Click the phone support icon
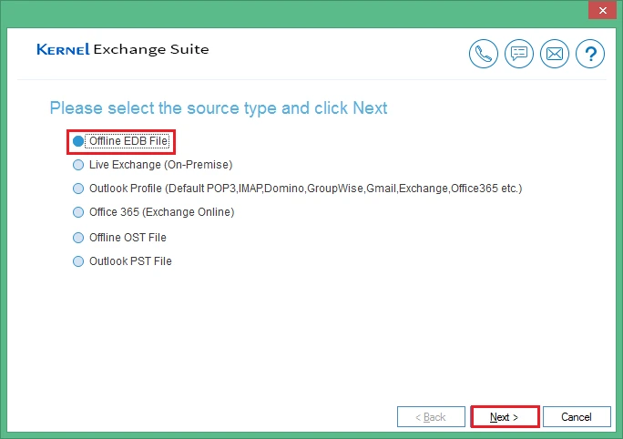Image resolution: width=623 pixels, height=439 pixels. 483,54
